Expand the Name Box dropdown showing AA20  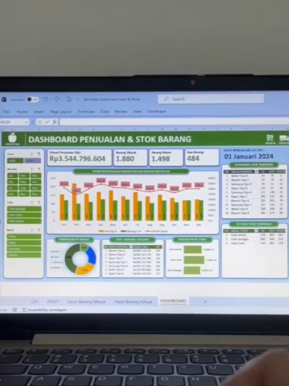(x=26, y=122)
